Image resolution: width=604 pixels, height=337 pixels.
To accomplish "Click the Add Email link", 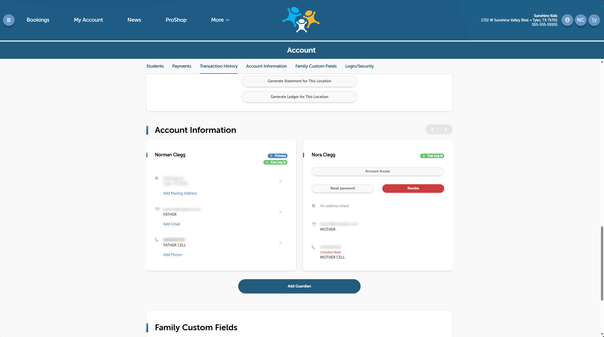I will pyautogui.click(x=172, y=224).
